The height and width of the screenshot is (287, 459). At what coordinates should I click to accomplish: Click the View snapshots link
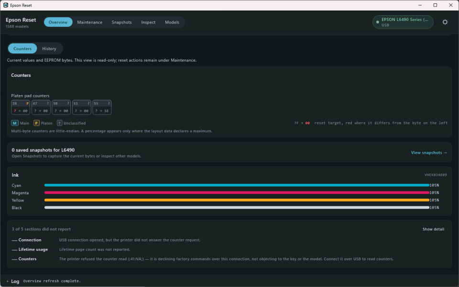click(x=429, y=152)
